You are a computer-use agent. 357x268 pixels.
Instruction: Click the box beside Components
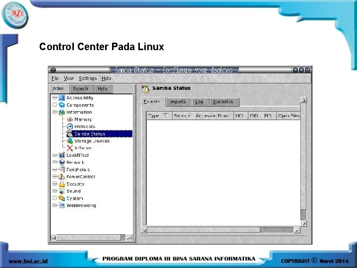(x=55, y=105)
